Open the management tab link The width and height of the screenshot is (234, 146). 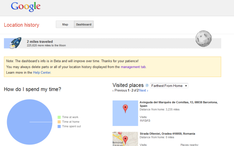(133, 67)
